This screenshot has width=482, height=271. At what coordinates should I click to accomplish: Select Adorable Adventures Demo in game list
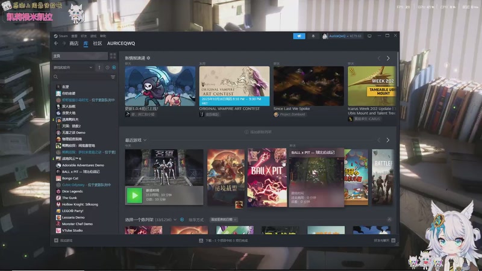[83, 165]
